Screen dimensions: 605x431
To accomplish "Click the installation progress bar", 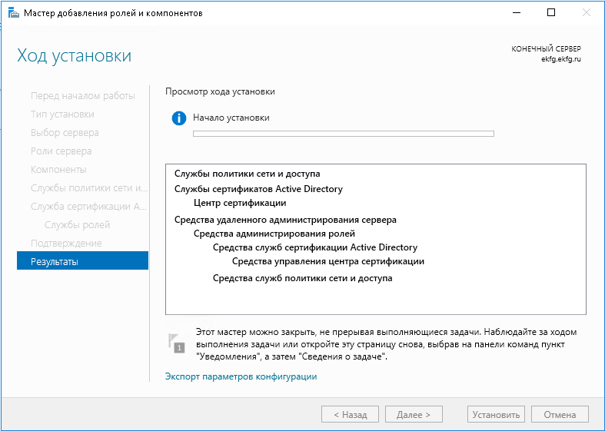I will point(343,134).
